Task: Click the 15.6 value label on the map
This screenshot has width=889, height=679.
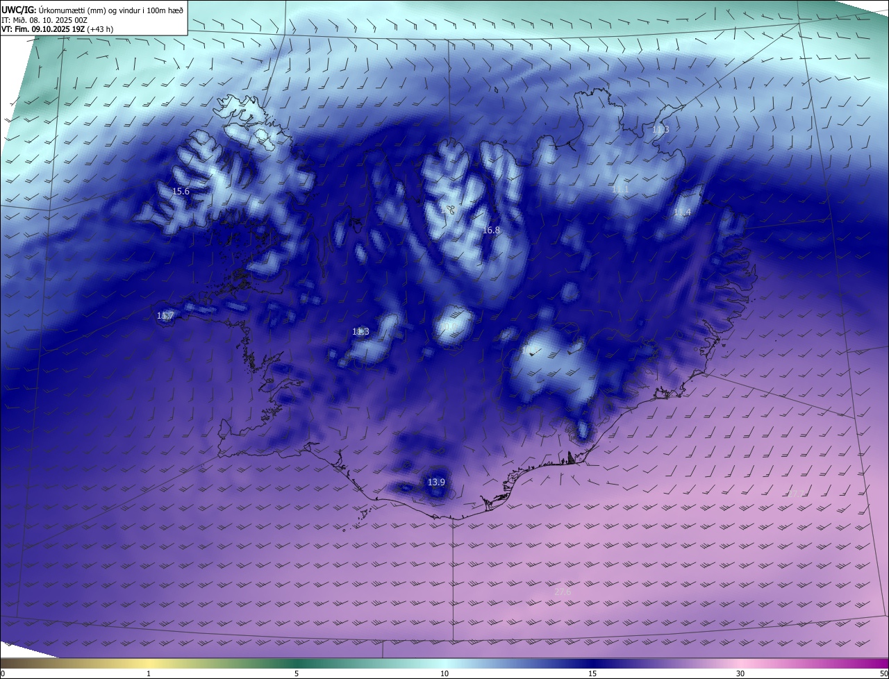Action: [x=181, y=191]
